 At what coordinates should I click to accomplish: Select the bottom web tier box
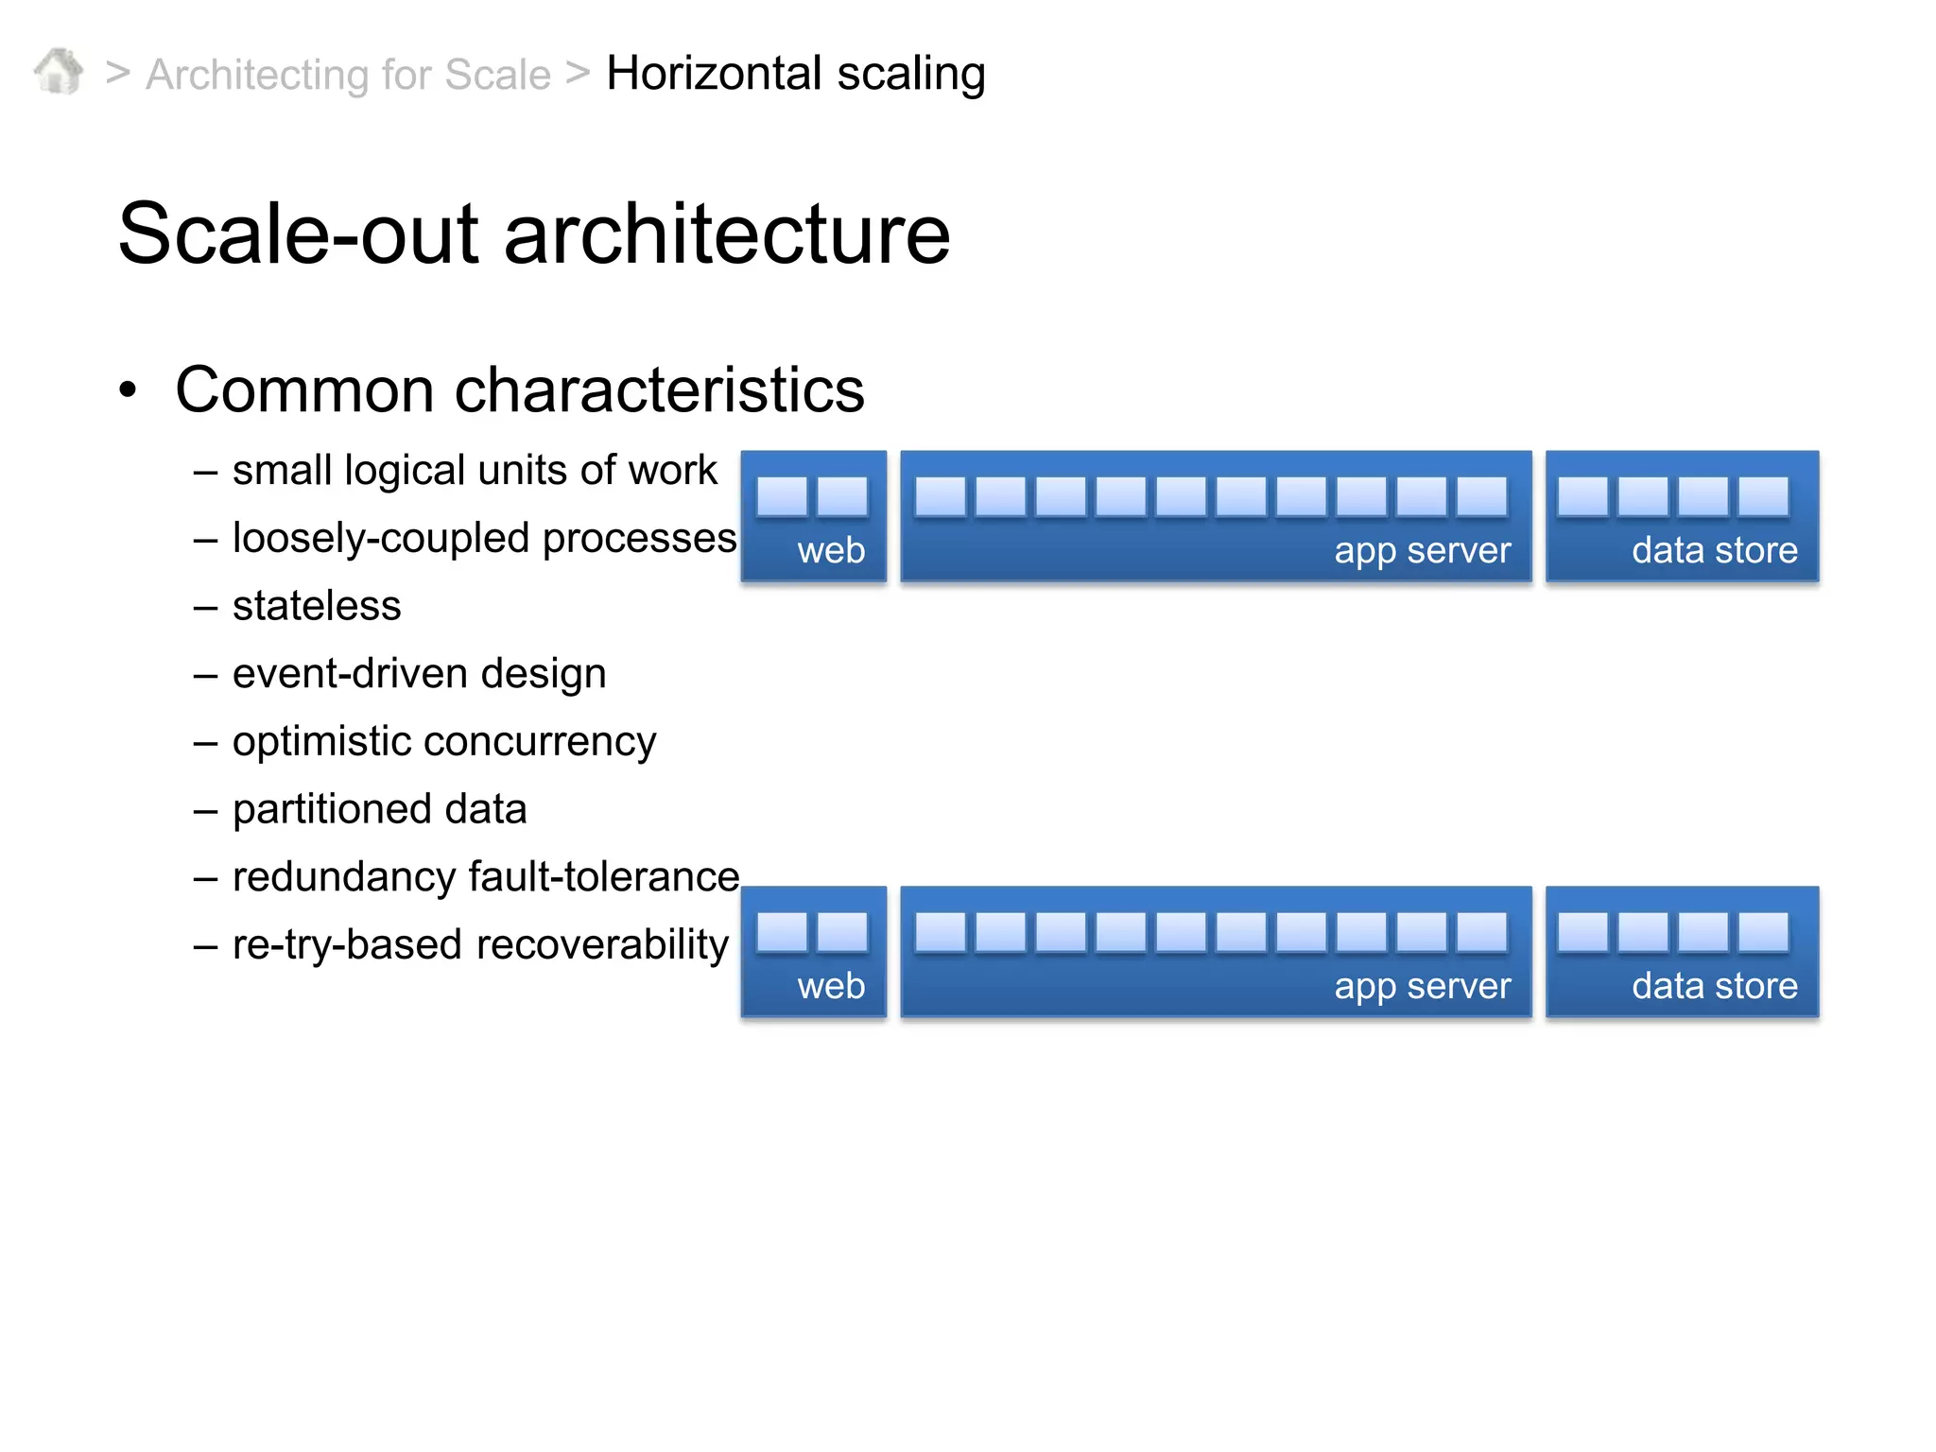coord(814,952)
